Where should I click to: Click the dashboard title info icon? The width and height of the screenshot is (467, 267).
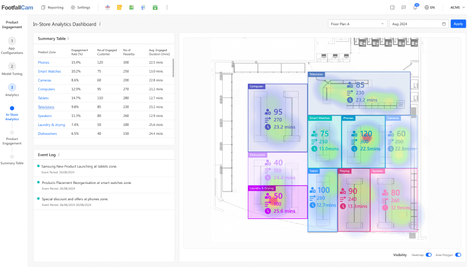(x=100, y=24)
